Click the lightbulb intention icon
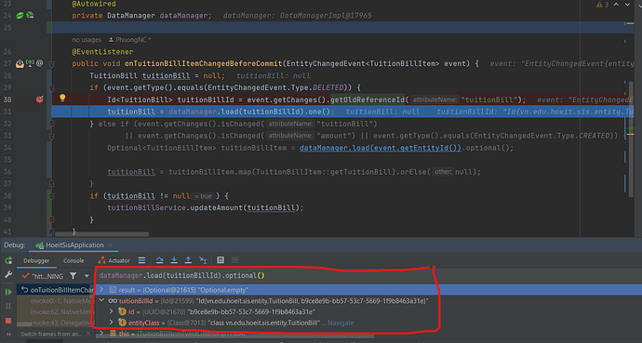Screen dimensions: 642x343 point(62,98)
